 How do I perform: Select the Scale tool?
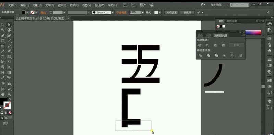(9, 57)
